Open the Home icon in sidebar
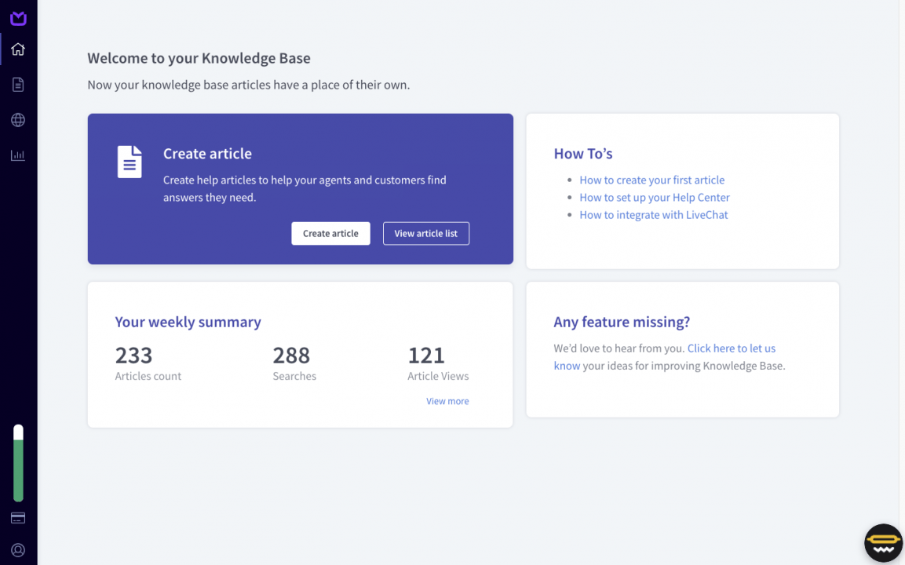 (x=18, y=49)
